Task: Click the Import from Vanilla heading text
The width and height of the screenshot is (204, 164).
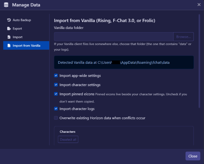Action: [105, 20]
